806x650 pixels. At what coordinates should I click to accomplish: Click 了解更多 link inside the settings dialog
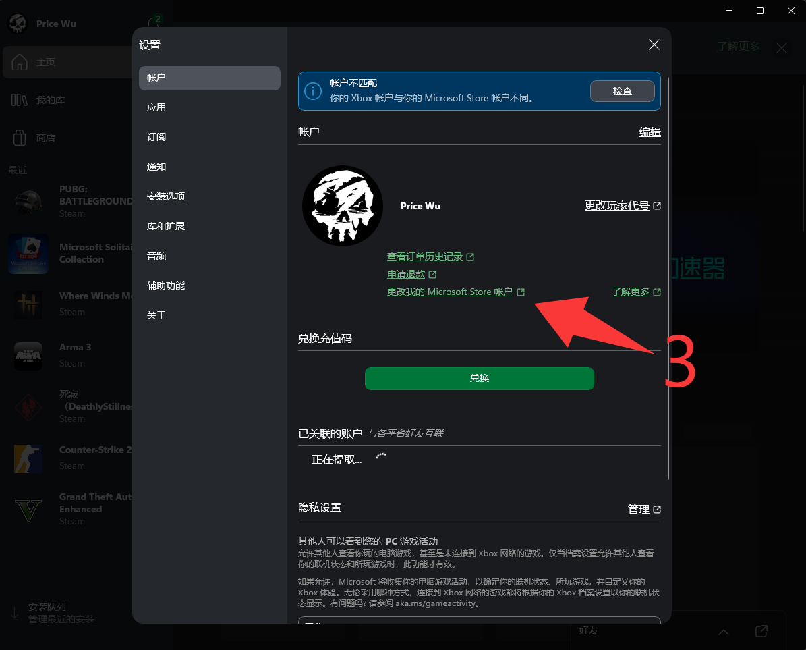pos(636,292)
